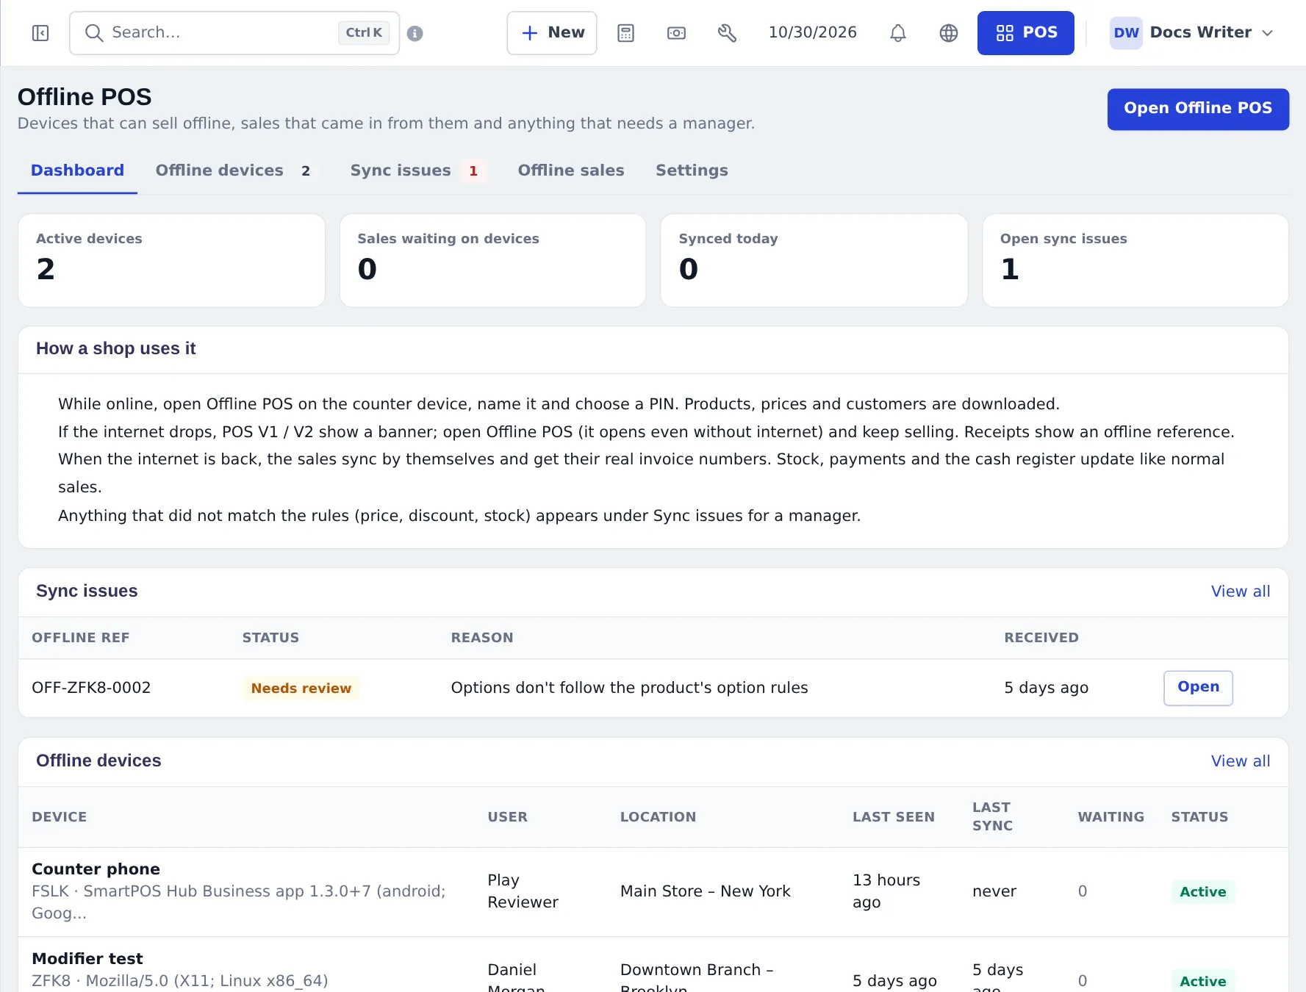1306x992 pixels.
Task: Click View all in Sync issues
Action: pyautogui.click(x=1240, y=592)
